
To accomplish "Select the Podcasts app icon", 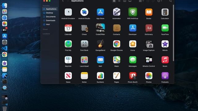I will point(165,76).
